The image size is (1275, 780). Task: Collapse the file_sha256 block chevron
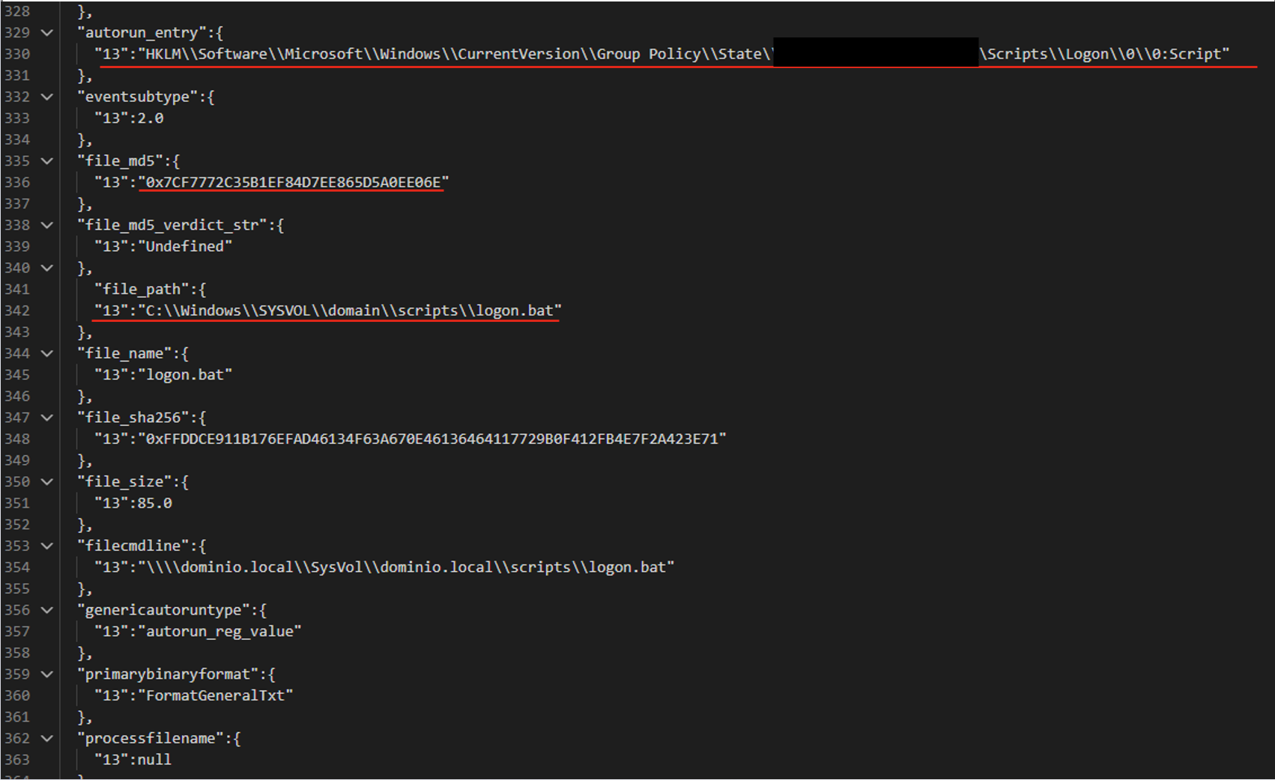tap(47, 418)
